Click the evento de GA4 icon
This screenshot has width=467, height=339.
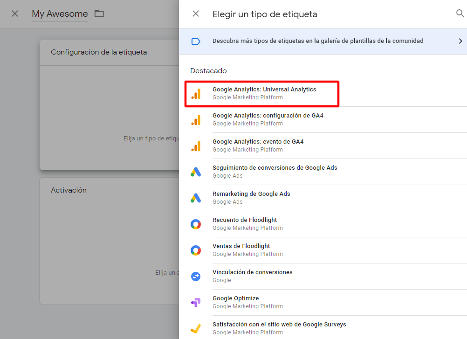[x=196, y=146]
